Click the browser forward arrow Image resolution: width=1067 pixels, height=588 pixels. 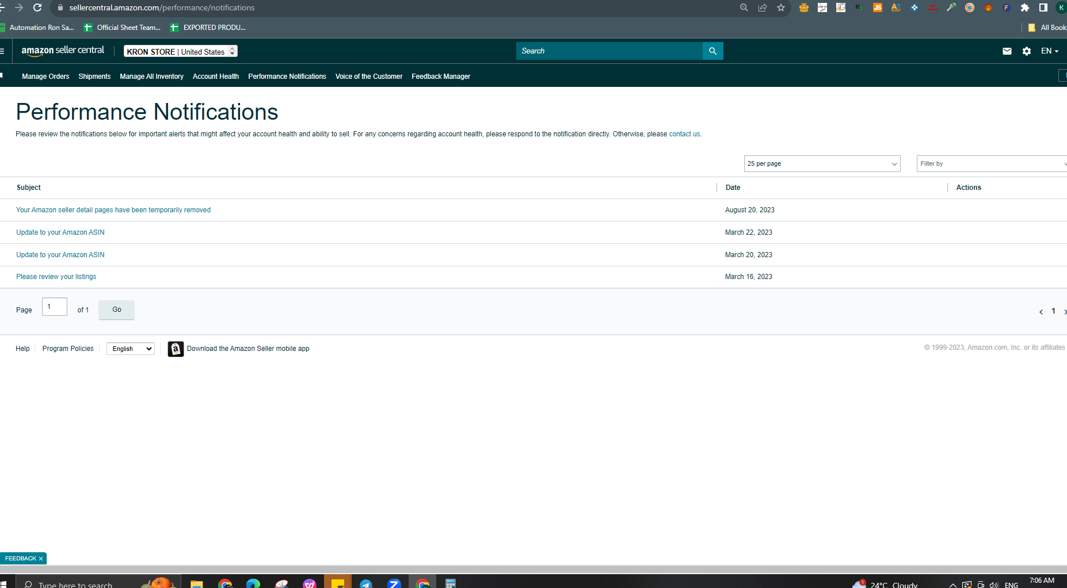(x=19, y=7)
